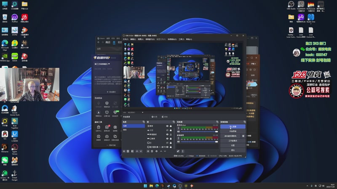Open advanced audio properties in mixer
This screenshot has width=337, height=189.
coord(178,151)
